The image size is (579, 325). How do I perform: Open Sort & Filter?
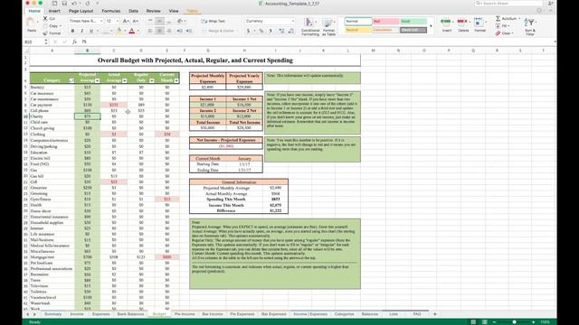click(530, 26)
